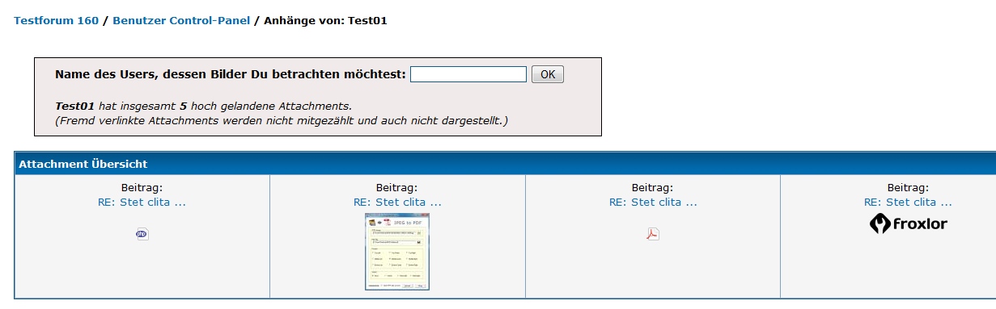Open RE: Stet clita link above froxlor logo
Viewport: 996px width, 309px height.
(x=908, y=202)
